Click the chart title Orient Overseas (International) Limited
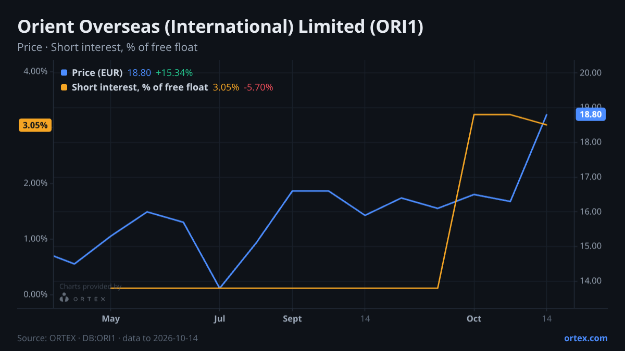625x351 pixels. (x=220, y=27)
